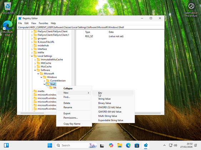Screen dimensions: 201x150
Task: Choose DWORD (32-bit) Value
Action: [x=113, y=107]
